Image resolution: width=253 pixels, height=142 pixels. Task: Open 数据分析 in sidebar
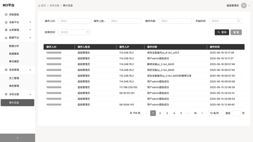(x=14, y=46)
